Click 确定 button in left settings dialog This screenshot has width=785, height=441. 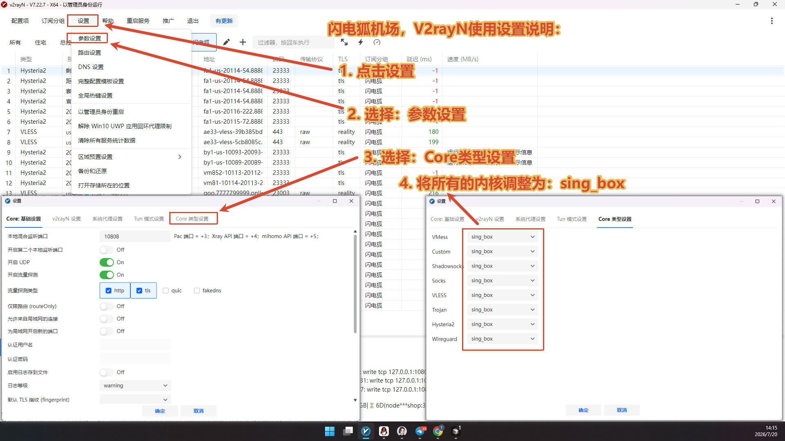[x=160, y=411]
